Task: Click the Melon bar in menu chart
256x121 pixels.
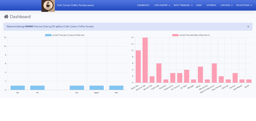Action: [x=201, y=75]
